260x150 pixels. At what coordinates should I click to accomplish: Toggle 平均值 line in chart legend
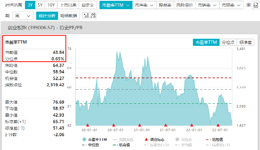click(183, 145)
